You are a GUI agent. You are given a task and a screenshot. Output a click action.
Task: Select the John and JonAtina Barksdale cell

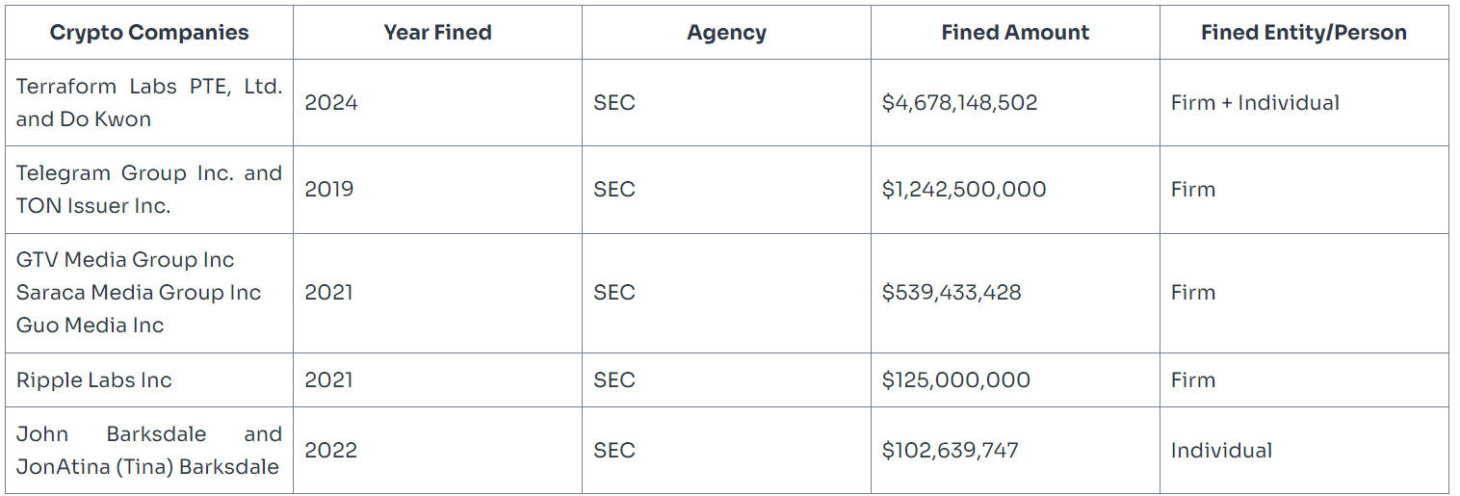coord(149,451)
